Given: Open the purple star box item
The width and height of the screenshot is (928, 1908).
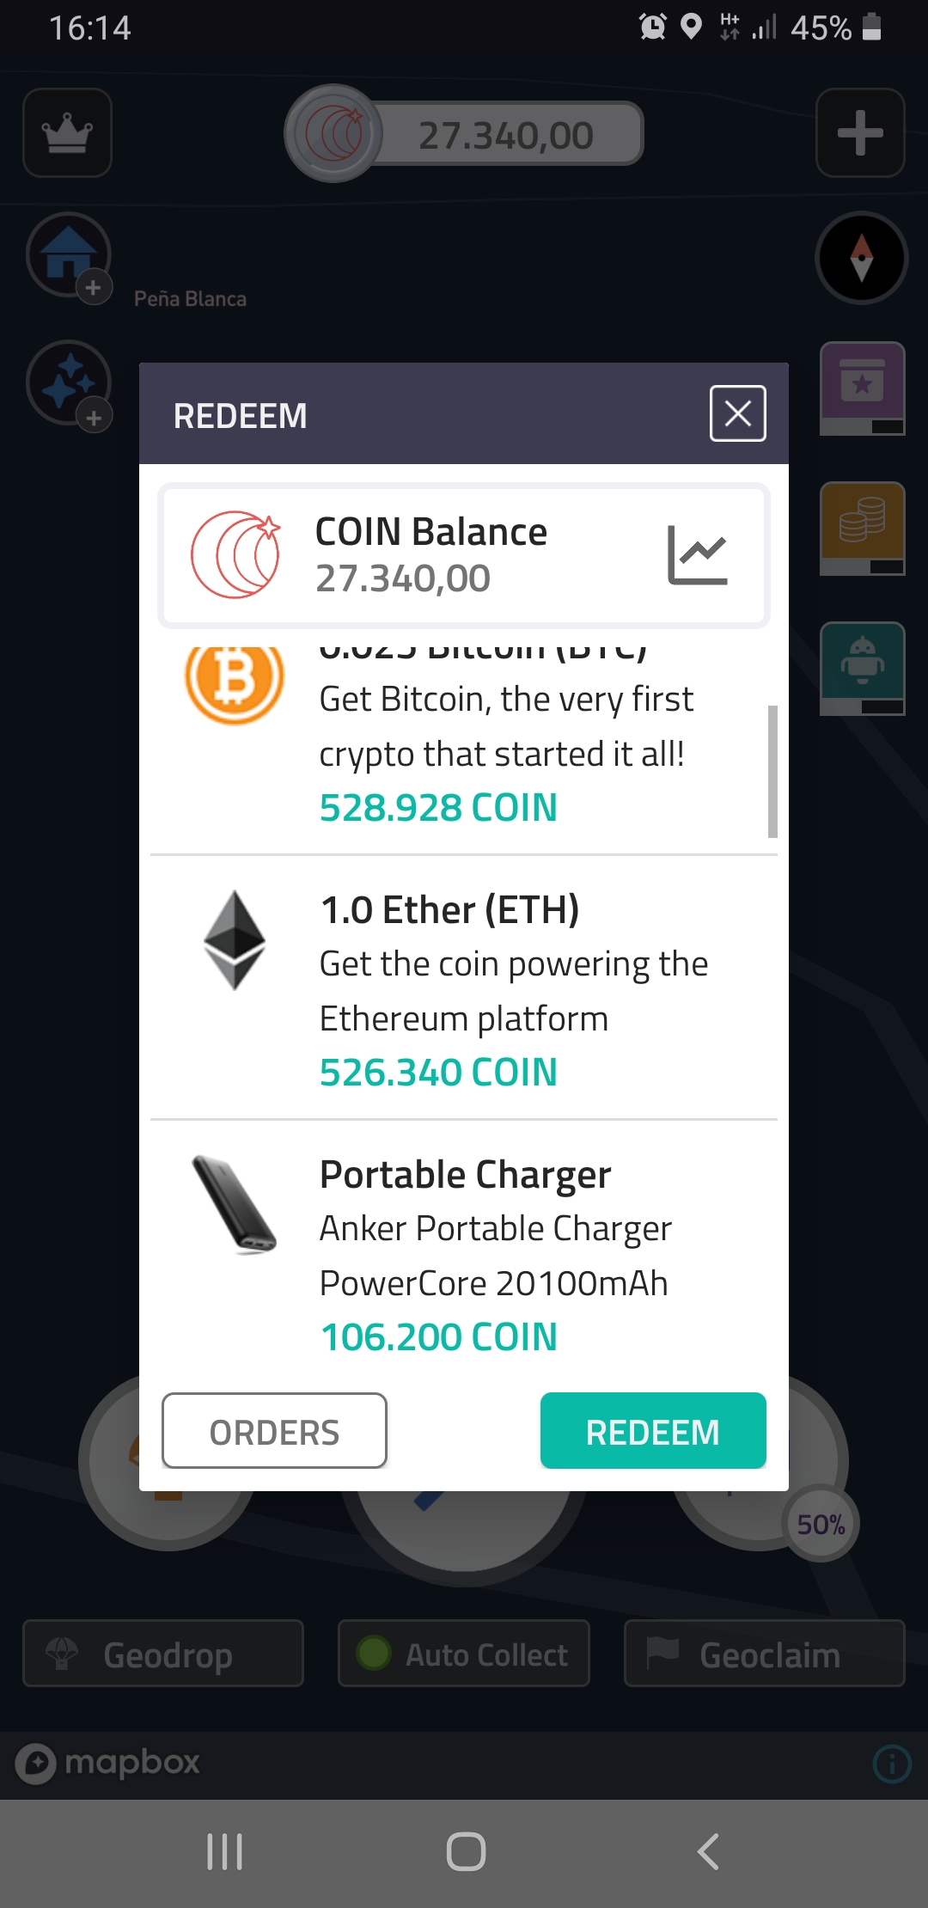Looking at the screenshot, I should point(862,388).
